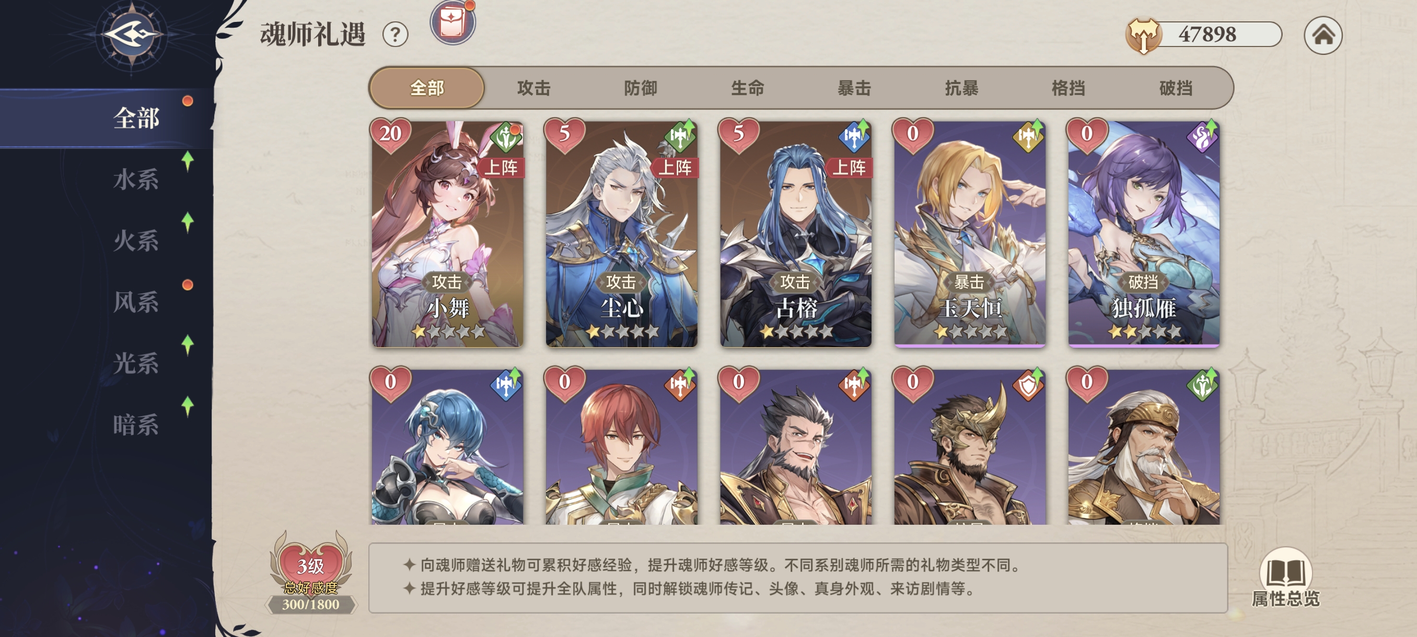Click the home icon button

coord(1323,35)
